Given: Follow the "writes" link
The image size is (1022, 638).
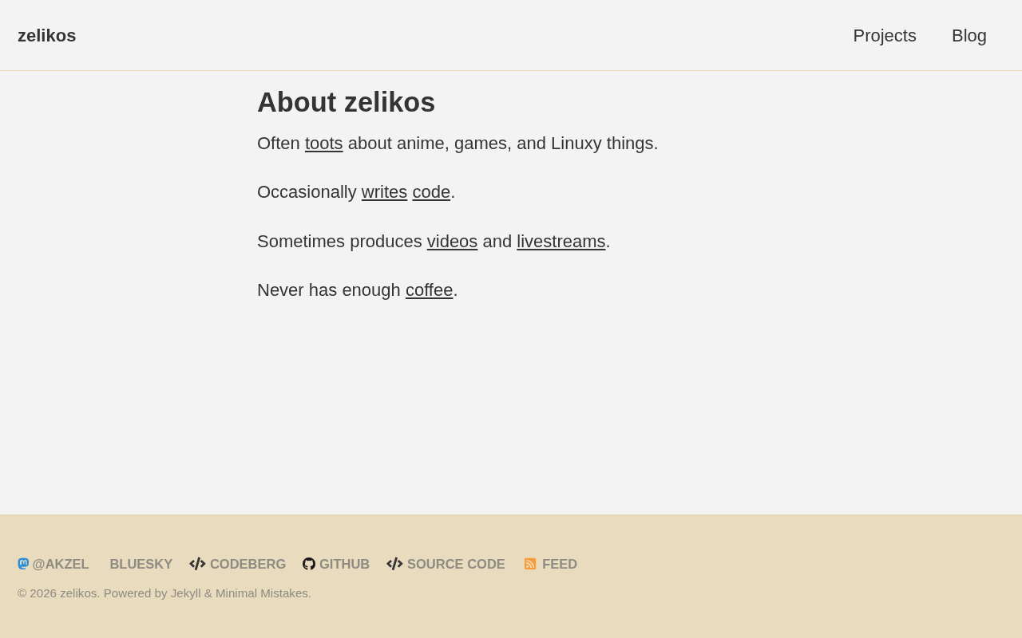Looking at the screenshot, I should [x=384, y=192].
